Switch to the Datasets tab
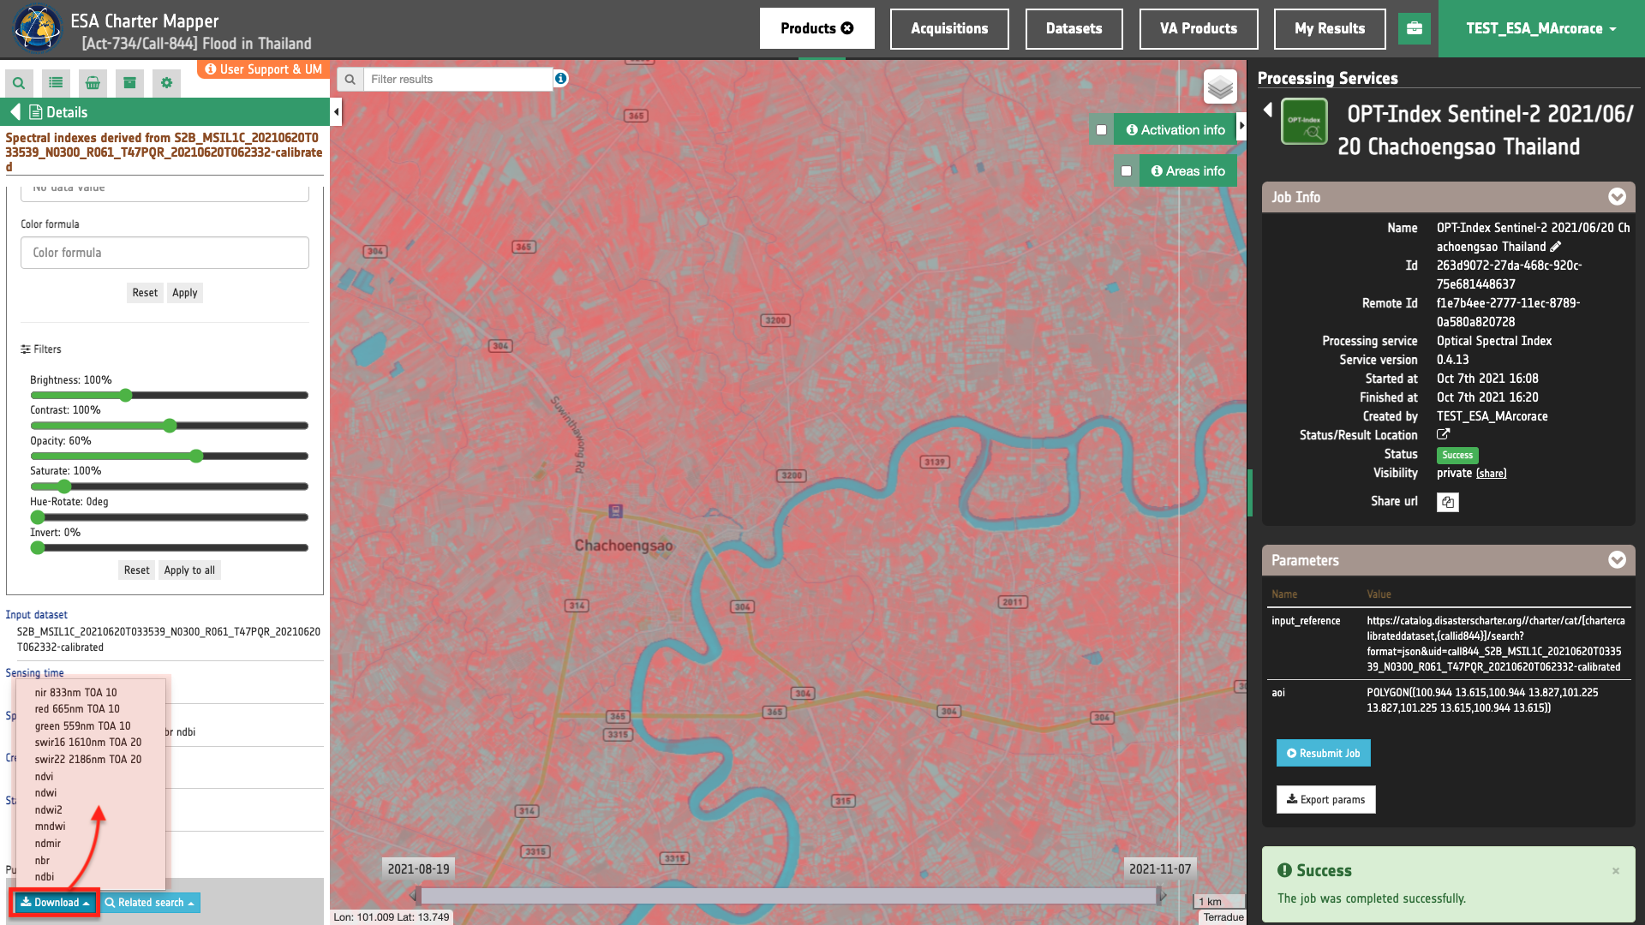The height and width of the screenshot is (925, 1645). tap(1074, 28)
